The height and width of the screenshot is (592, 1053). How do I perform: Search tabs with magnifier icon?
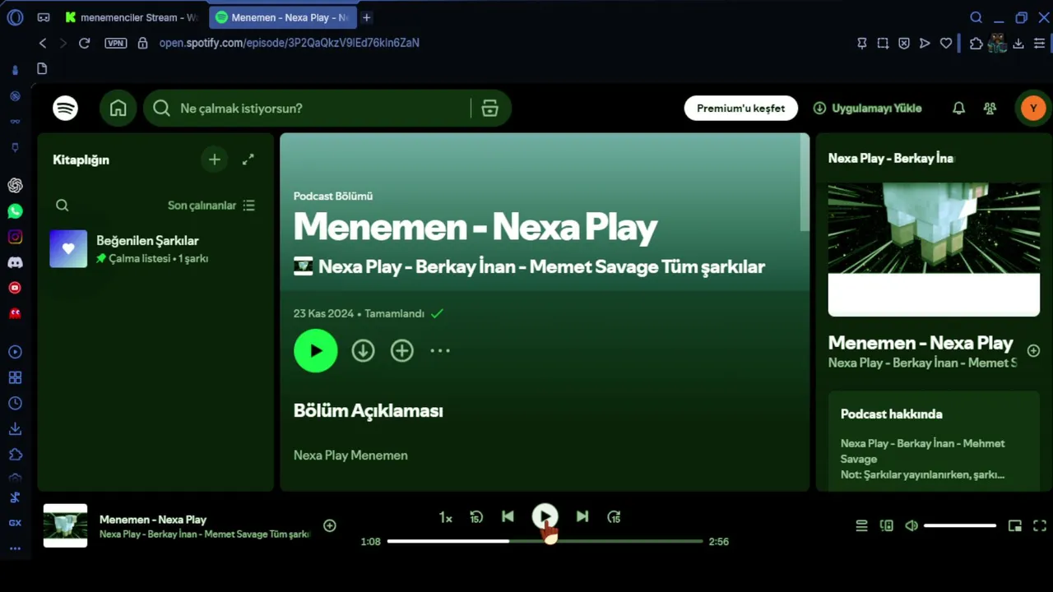pos(976,17)
